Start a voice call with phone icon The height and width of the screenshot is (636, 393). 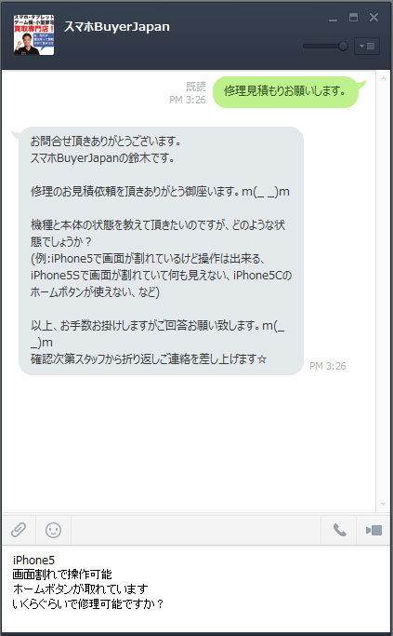tap(339, 530)
